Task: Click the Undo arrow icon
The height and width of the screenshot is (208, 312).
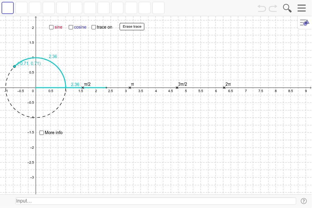Action: click(x=262, y=8)
